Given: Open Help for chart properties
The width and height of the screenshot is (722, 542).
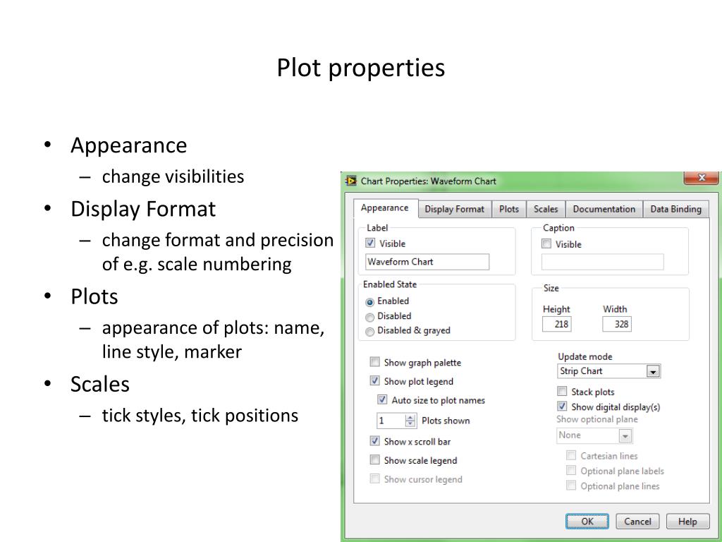Looking at the screenshot, I should pyautogui.click(x=687, y=522).
